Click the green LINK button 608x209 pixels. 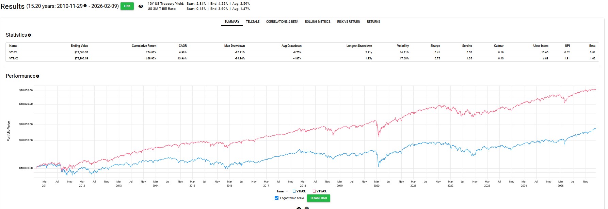[x=127, y=6]
